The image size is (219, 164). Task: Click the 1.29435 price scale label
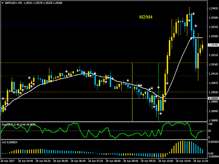tap(213, 8)
